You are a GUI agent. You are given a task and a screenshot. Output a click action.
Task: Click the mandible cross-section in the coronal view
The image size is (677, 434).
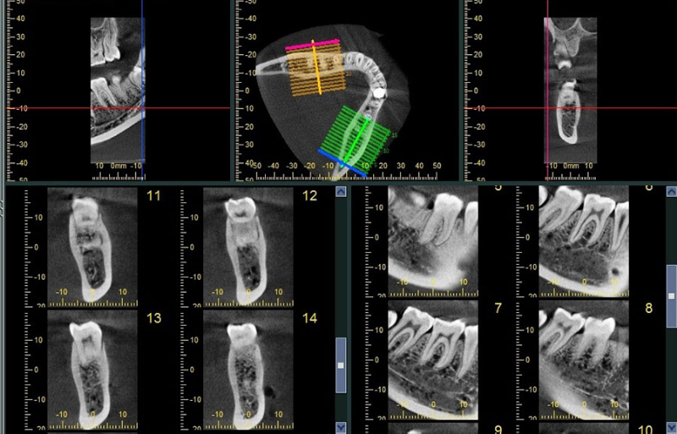pos(570,113)
